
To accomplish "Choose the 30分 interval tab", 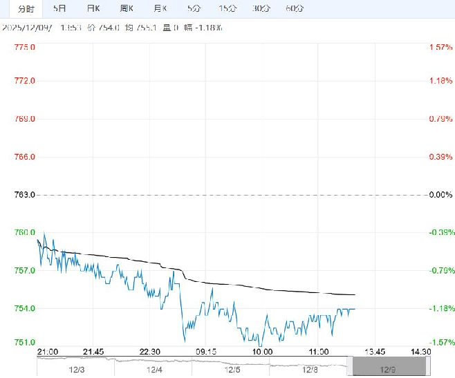I will pos(261,8).
